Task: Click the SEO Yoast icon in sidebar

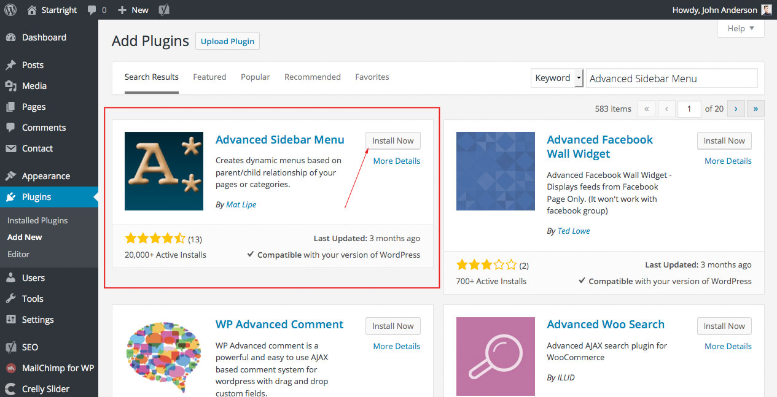Action: 10,347
